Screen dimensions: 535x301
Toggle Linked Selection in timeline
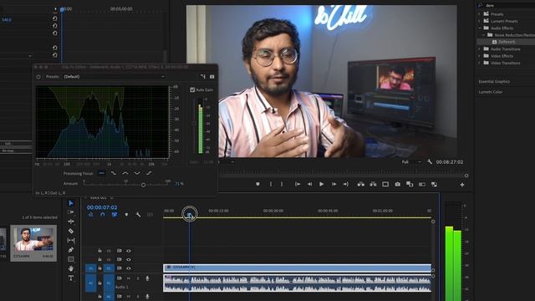[115, 215]
